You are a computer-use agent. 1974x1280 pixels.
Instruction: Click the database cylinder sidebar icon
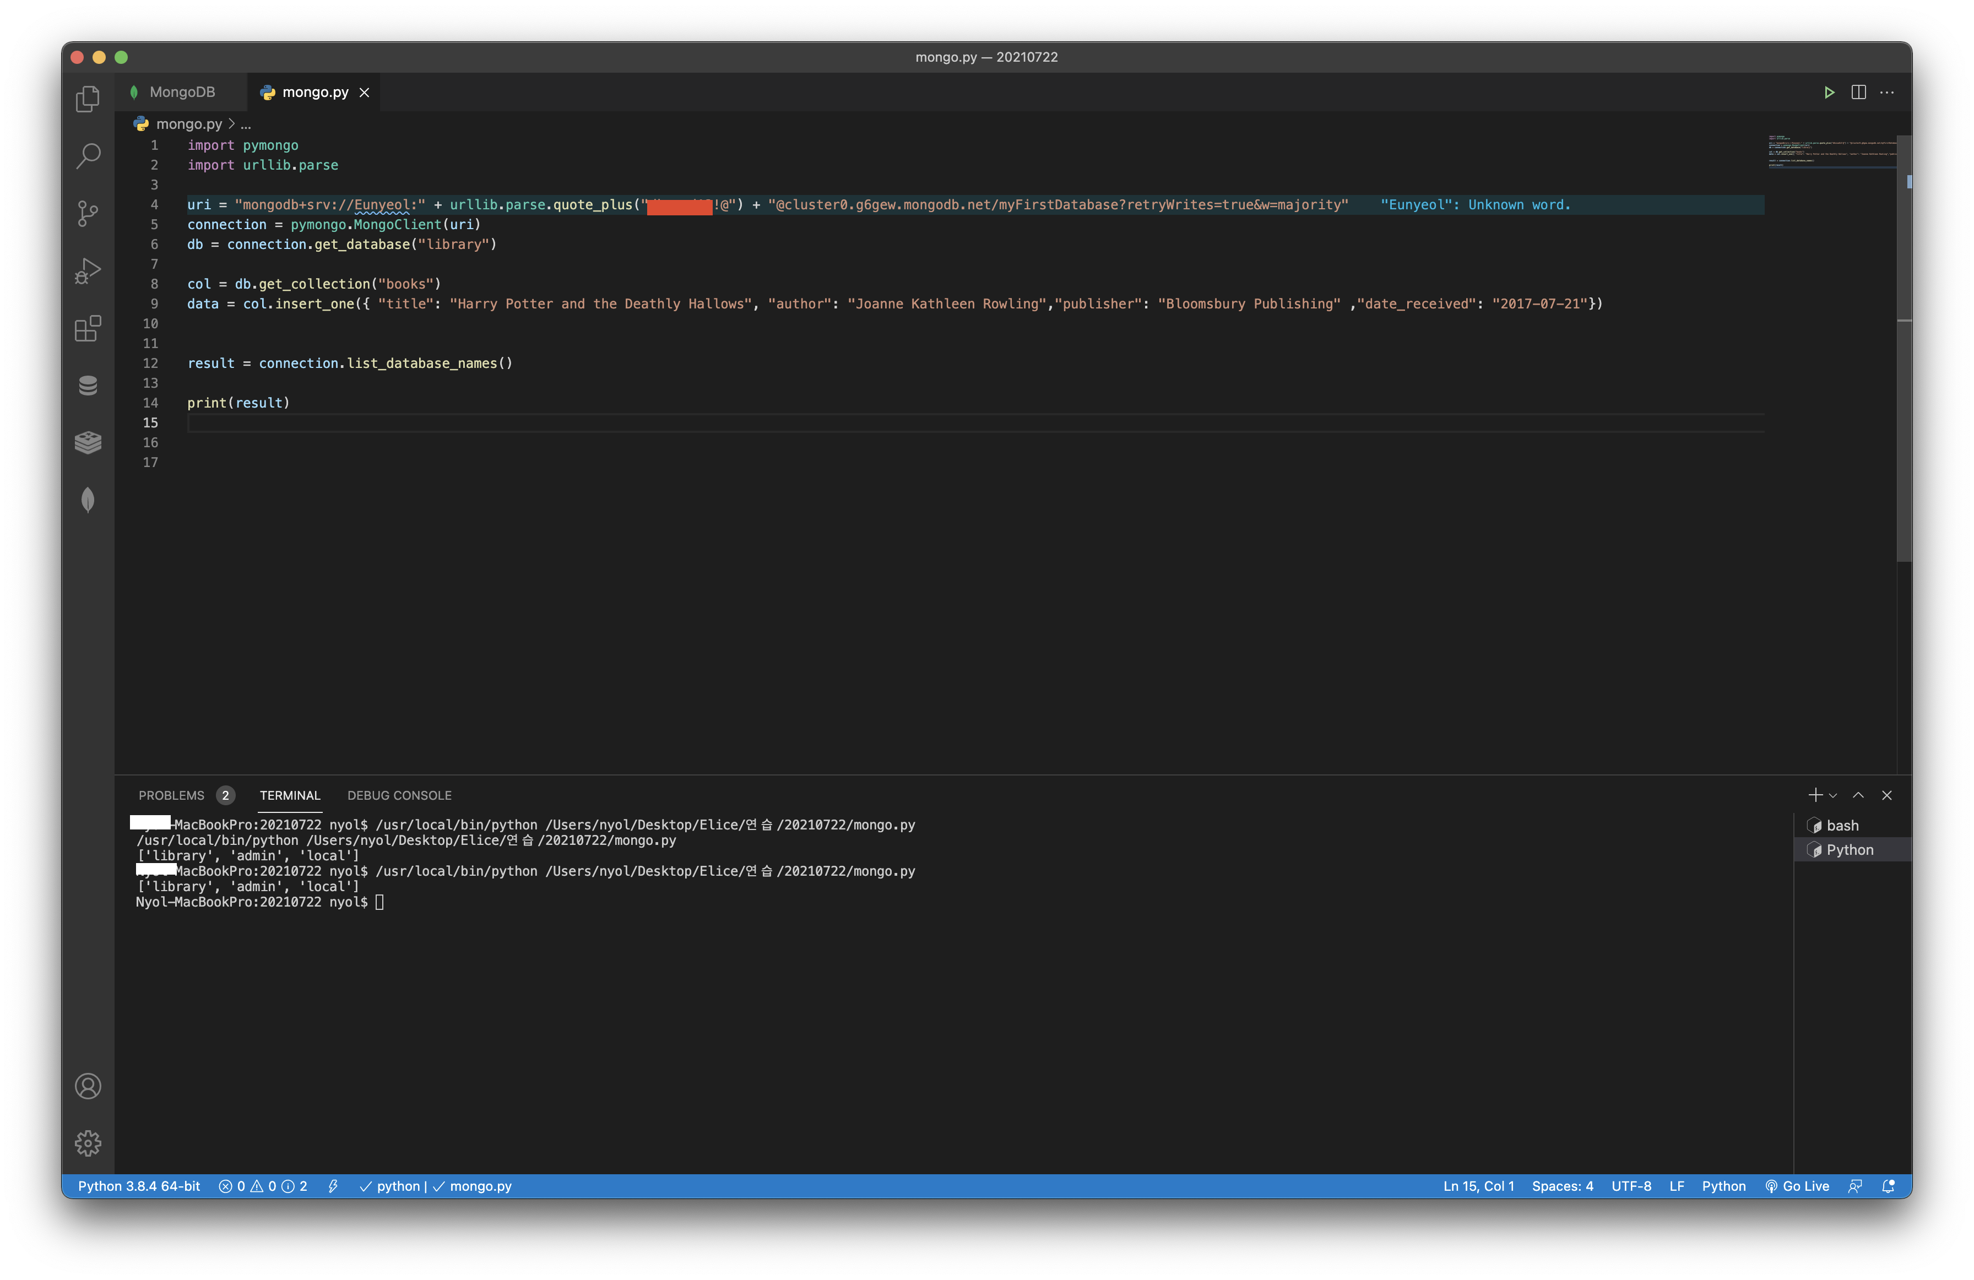click(x=88, y=386)
